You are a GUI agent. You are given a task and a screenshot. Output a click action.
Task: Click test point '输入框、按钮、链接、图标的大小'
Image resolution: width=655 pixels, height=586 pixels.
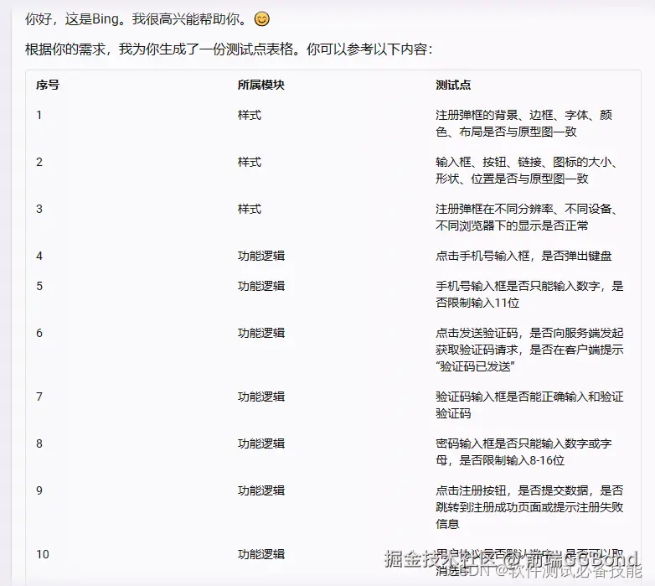tap(526, 170)
